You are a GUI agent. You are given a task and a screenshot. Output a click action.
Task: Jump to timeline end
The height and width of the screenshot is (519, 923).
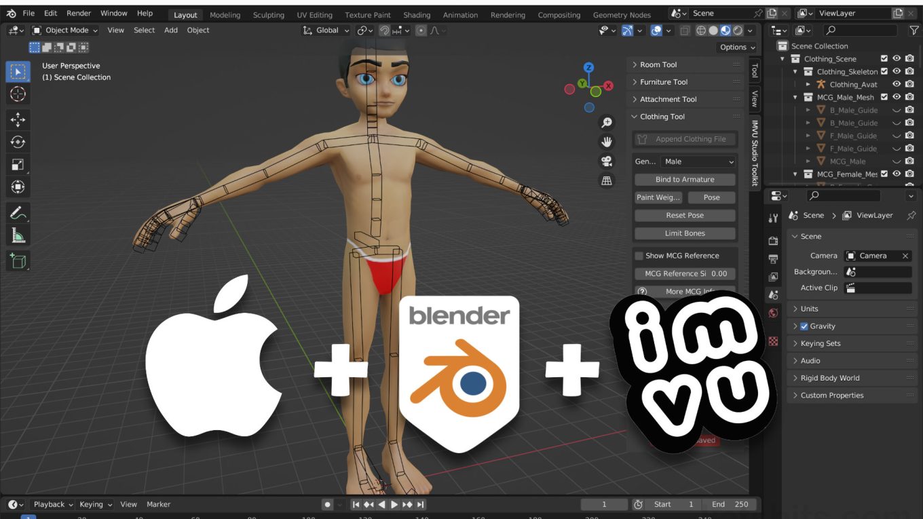(420, 505)
